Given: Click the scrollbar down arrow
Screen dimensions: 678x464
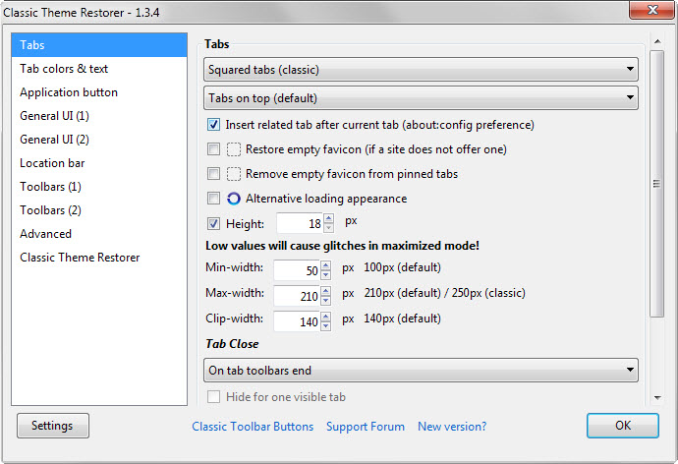Looking at the screenshot, I should click(657, 398).
